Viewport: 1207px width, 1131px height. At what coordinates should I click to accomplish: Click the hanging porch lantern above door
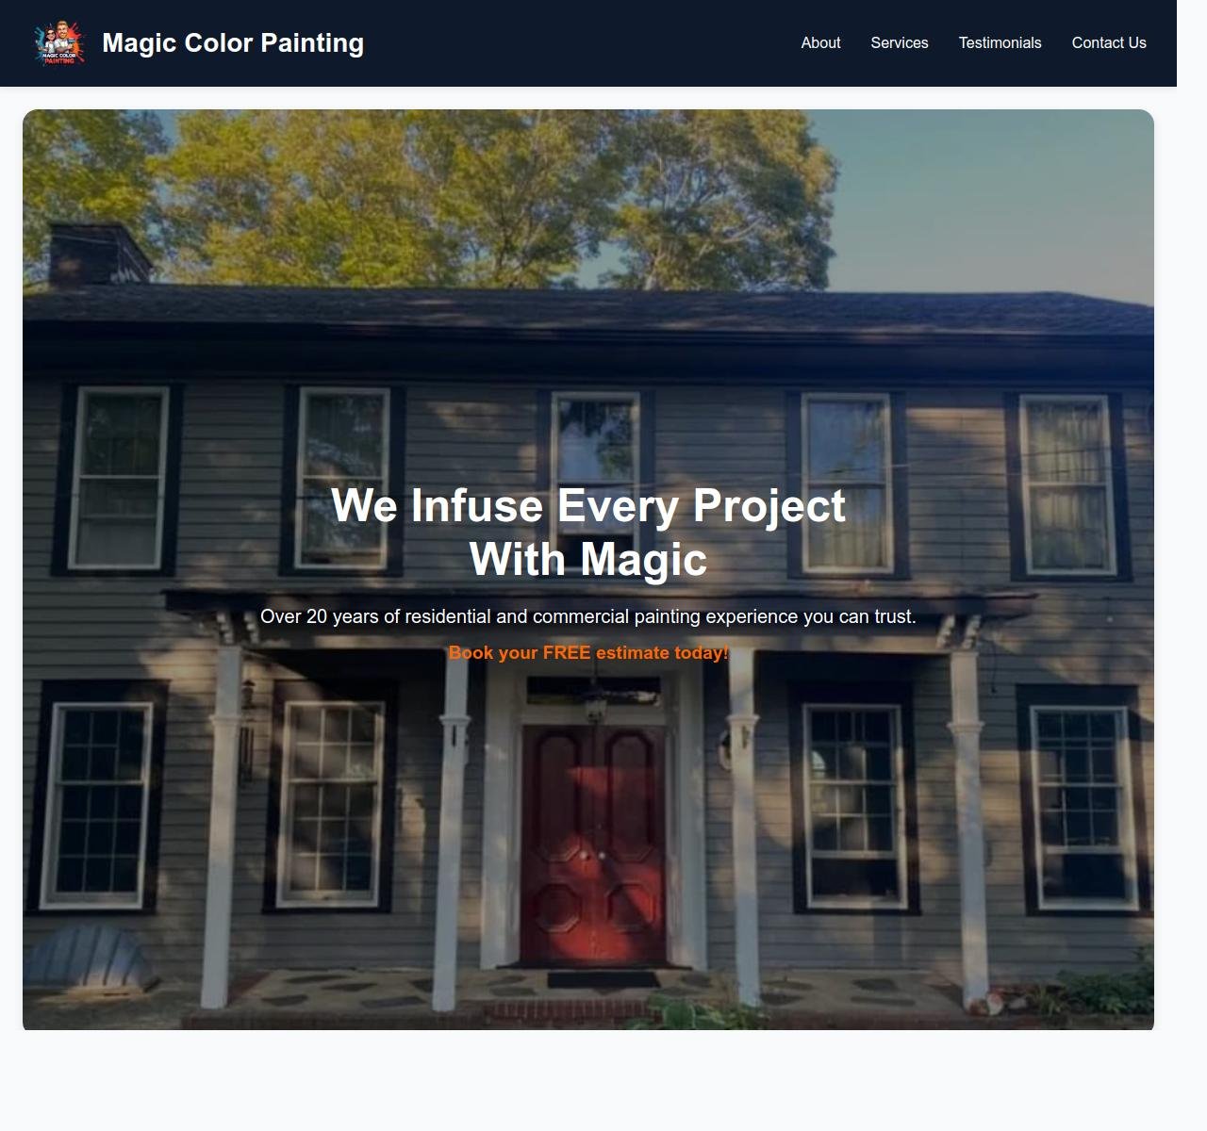coord(595,704)
